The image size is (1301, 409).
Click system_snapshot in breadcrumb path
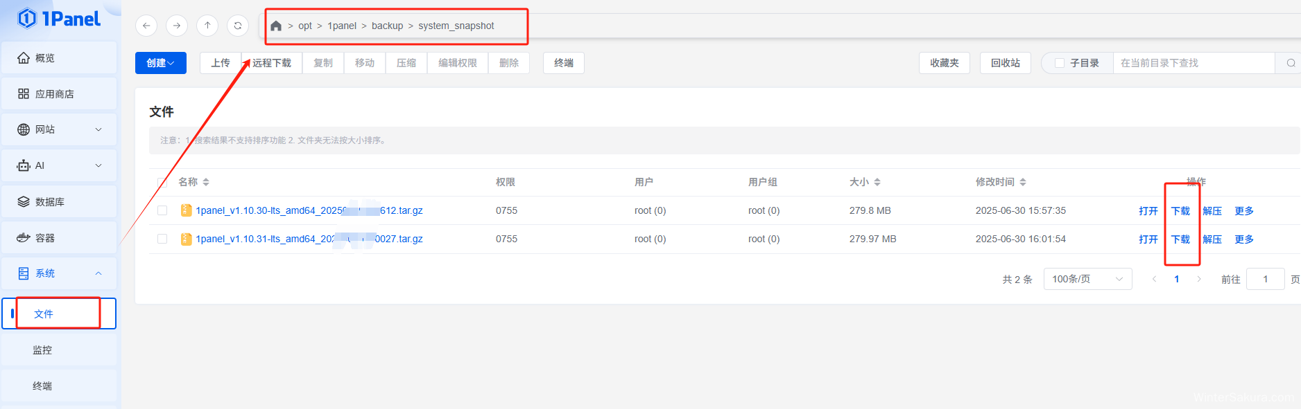pos(456,26)
